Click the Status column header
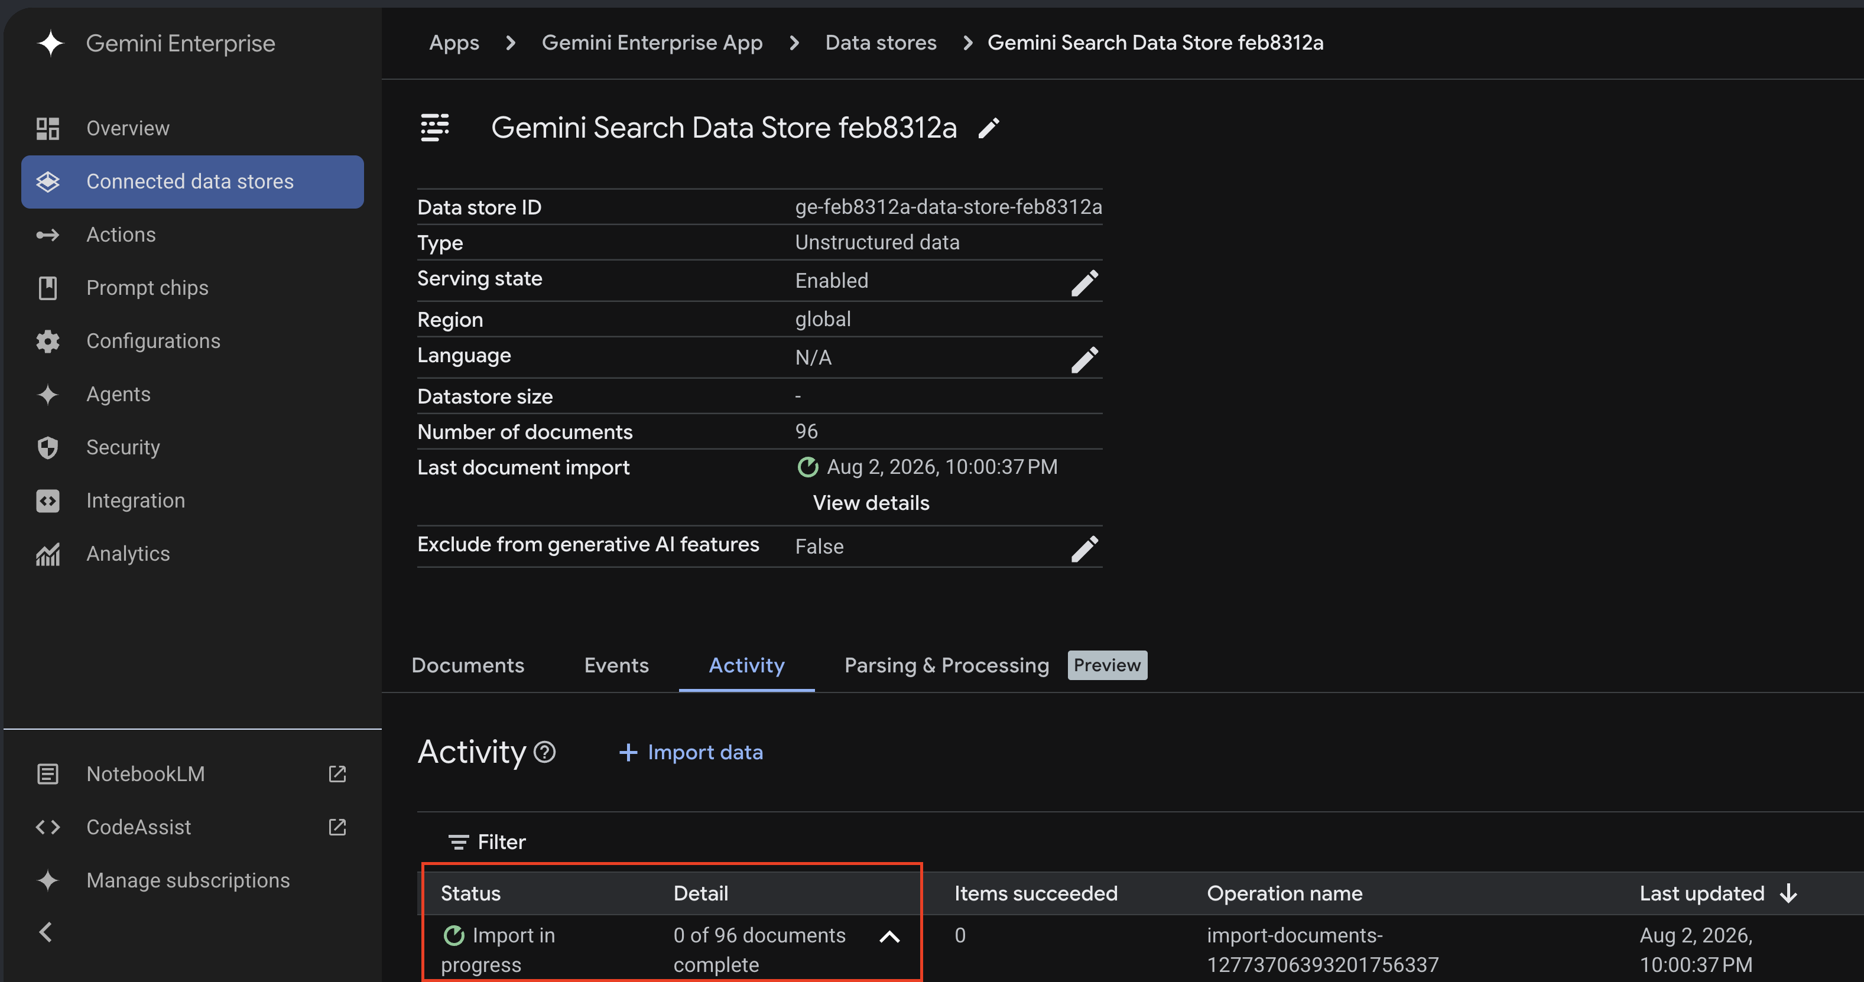The height and width of the screenshot is (982, 1864). pyautogui.click(x=470, y=894)
